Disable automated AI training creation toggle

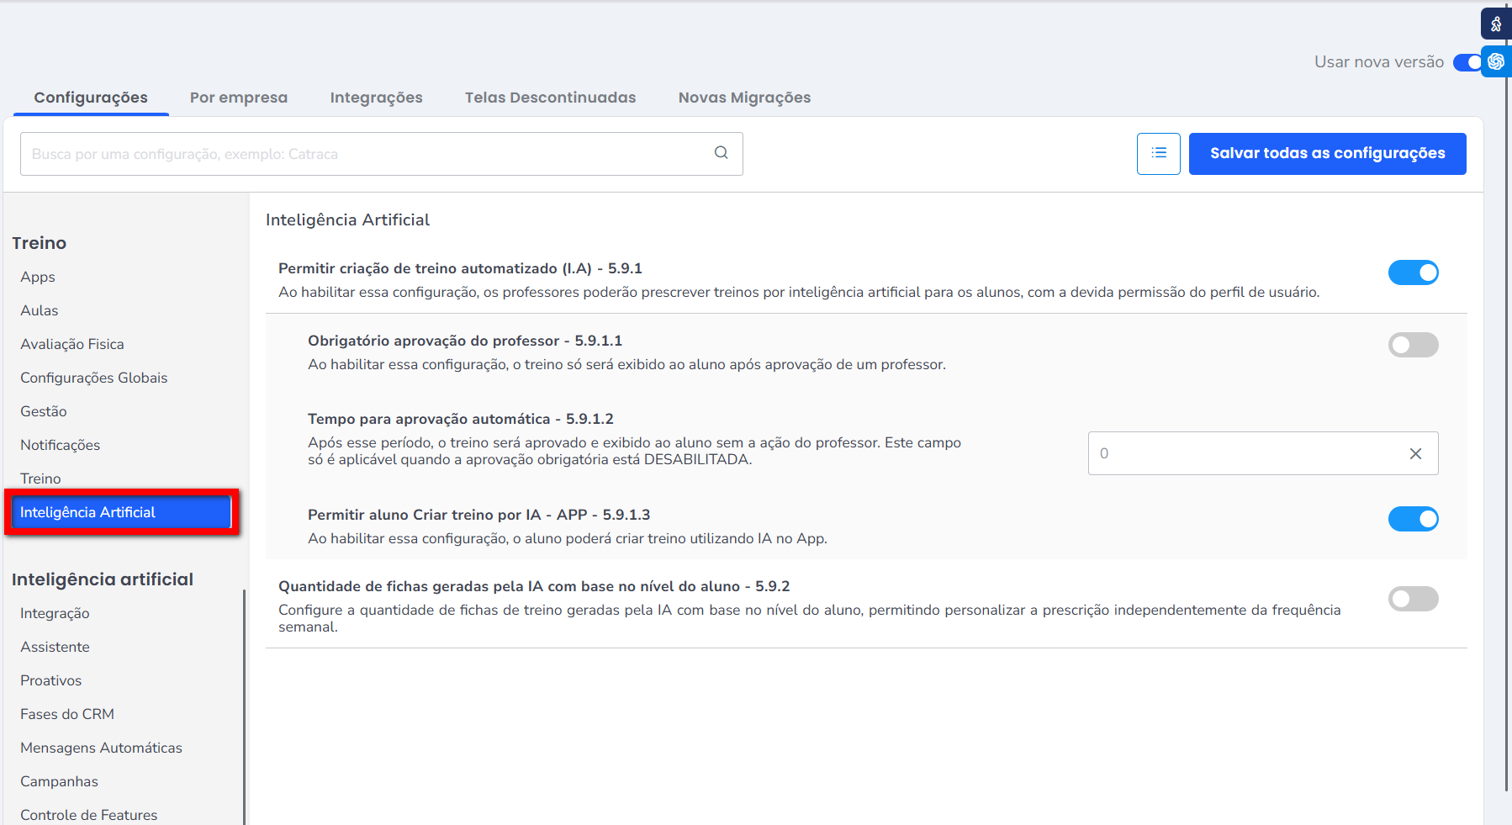[1413, 272]
